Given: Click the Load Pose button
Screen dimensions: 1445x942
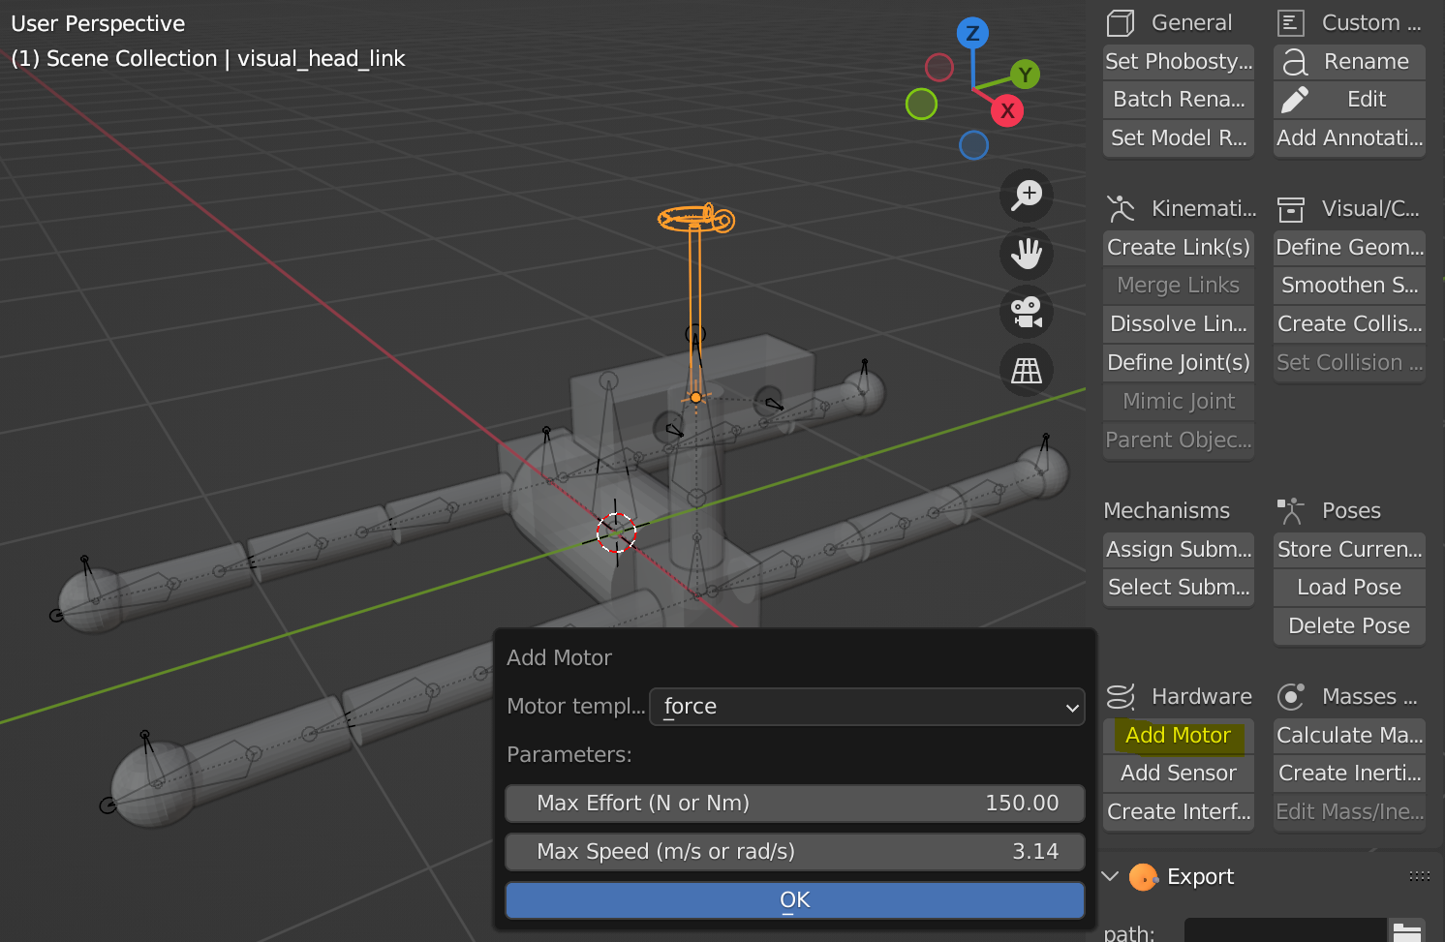Looking at the screenshot, I should (x=1348, y=587).
